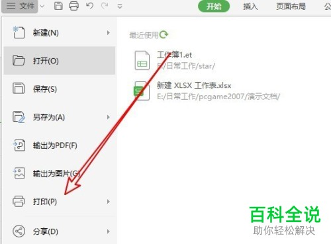Image resolution: width=331 pixels, height=244 pixels.
Task: Click the printer icon in the quick toolbar
Action: coord(73,6)
